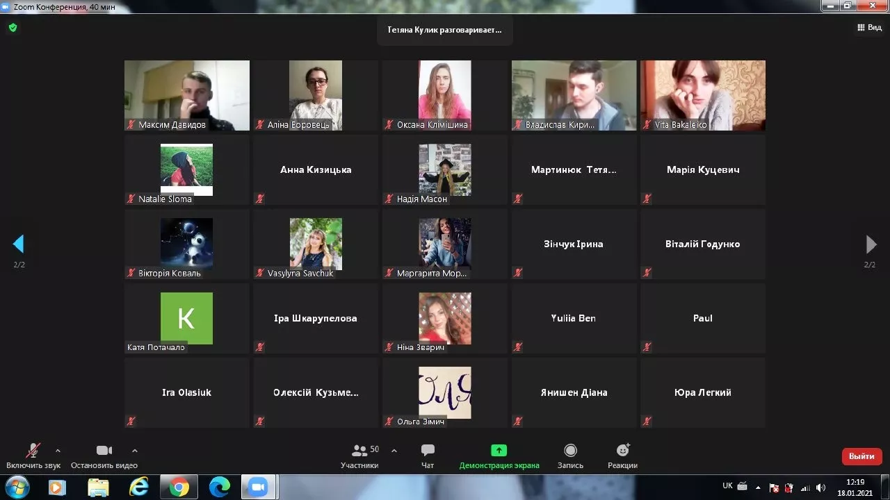Expand video options arrow beside camera
The width and height of the screenshot is (890, 500).
[x=135, y=451]
